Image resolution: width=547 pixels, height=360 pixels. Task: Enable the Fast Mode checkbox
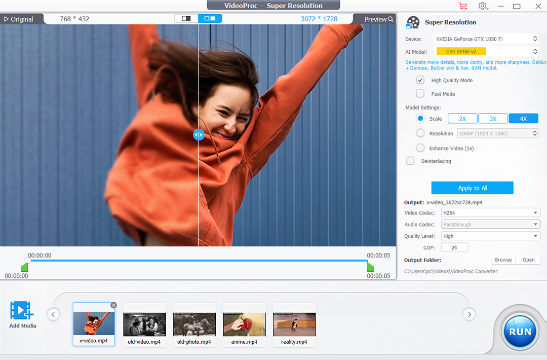coord(420,94)
